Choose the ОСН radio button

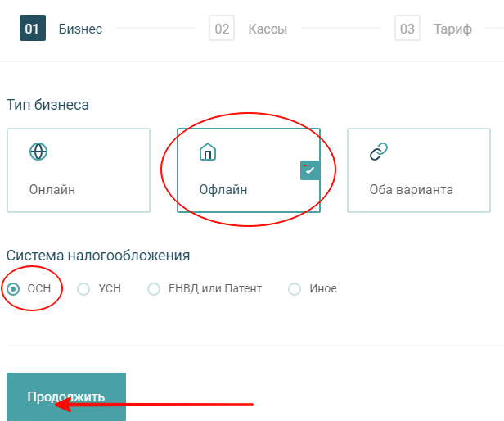tap(13, 288)
